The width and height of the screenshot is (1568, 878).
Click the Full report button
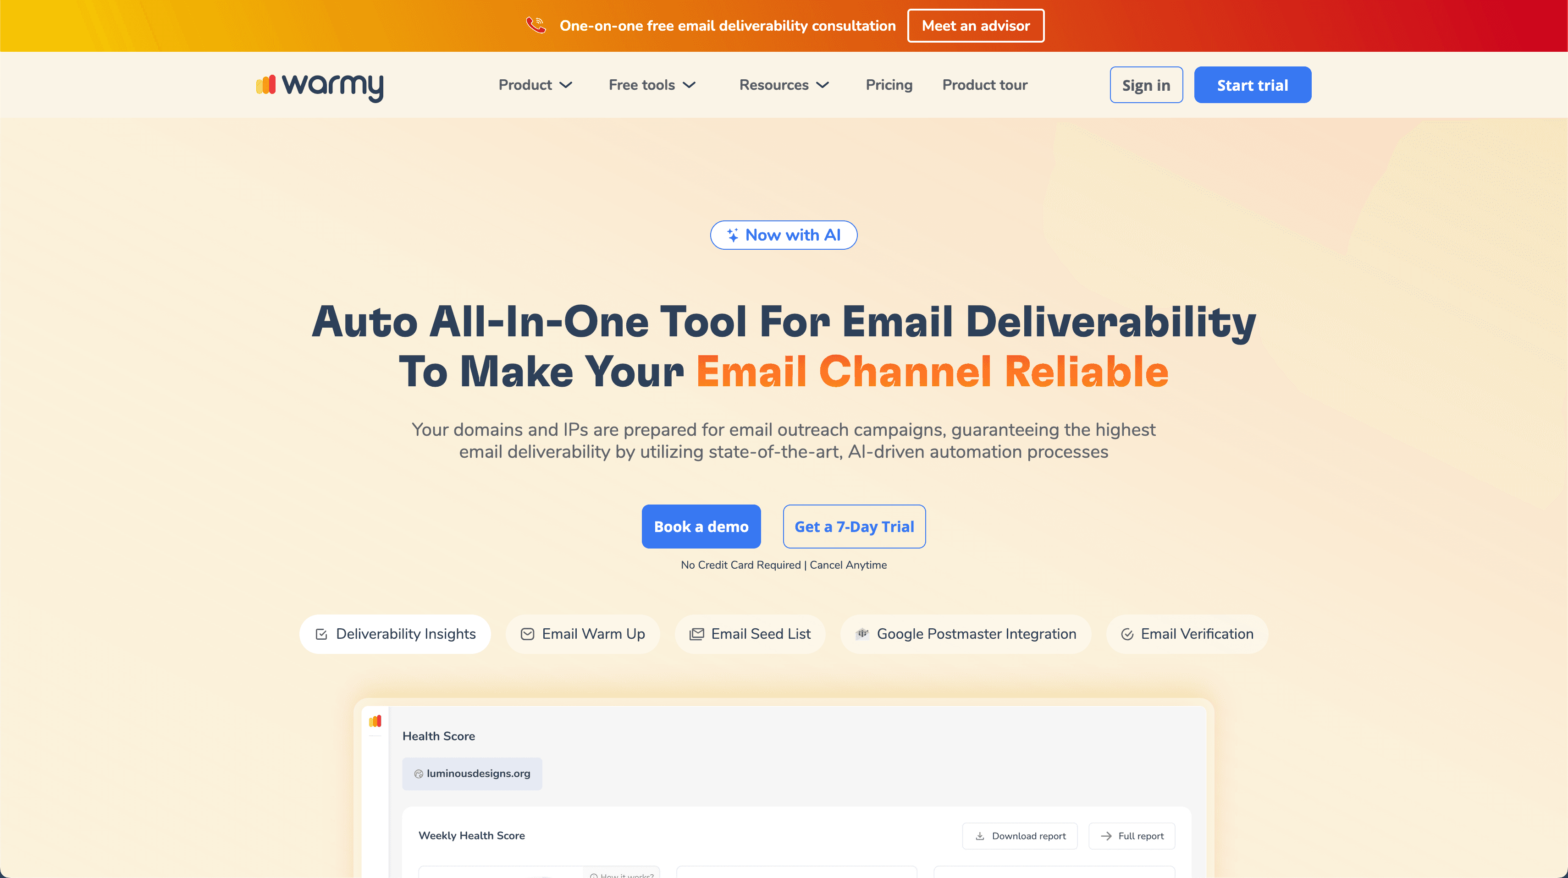(1132, 836)
